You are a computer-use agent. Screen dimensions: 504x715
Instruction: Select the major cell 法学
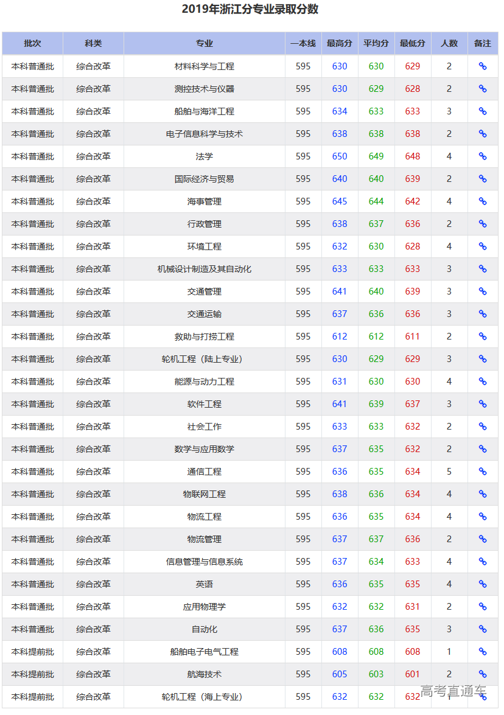click(x=205, y=156)
